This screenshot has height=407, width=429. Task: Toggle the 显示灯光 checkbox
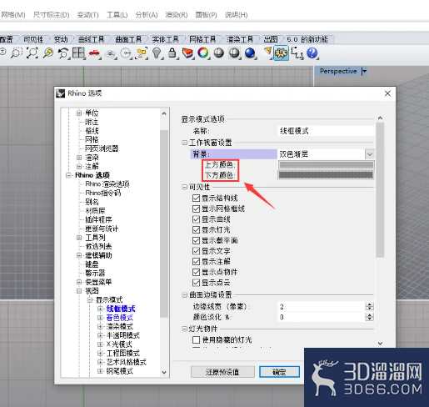pos(196,229)
